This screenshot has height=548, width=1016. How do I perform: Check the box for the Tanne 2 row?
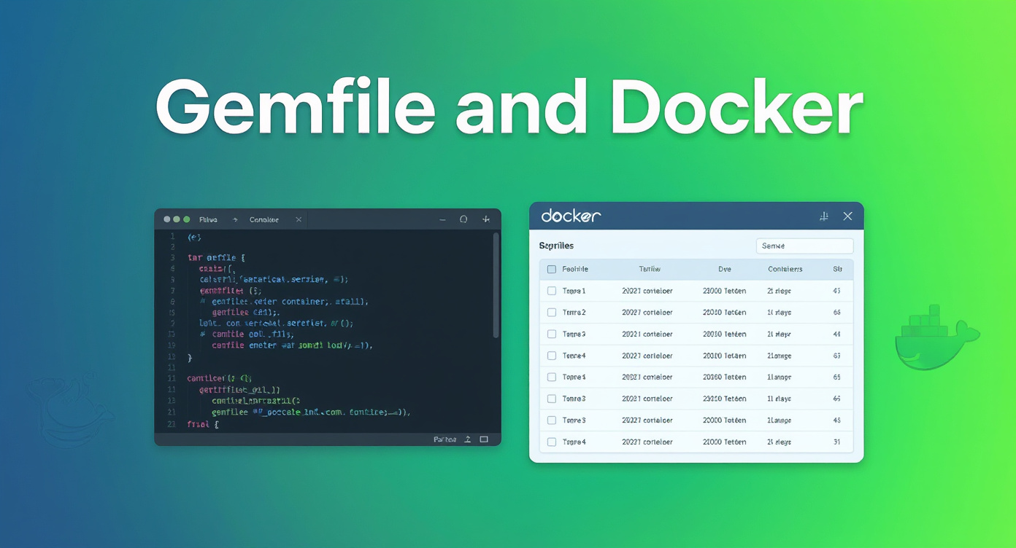[x=552, y=313]
